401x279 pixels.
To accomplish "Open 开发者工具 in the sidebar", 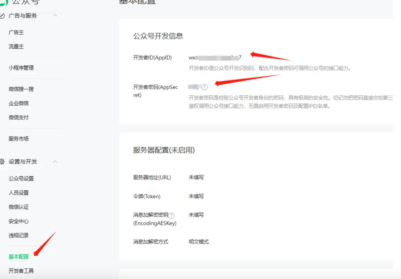I will (x=21, y=271).
